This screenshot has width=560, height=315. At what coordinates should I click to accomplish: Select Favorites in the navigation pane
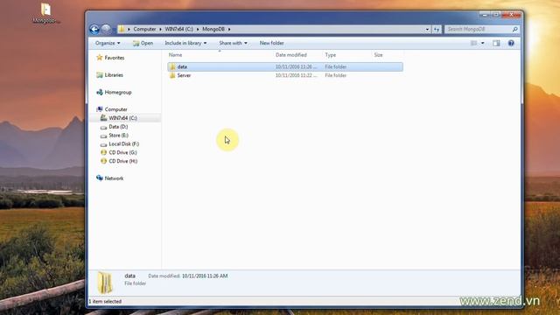[115, 58]
